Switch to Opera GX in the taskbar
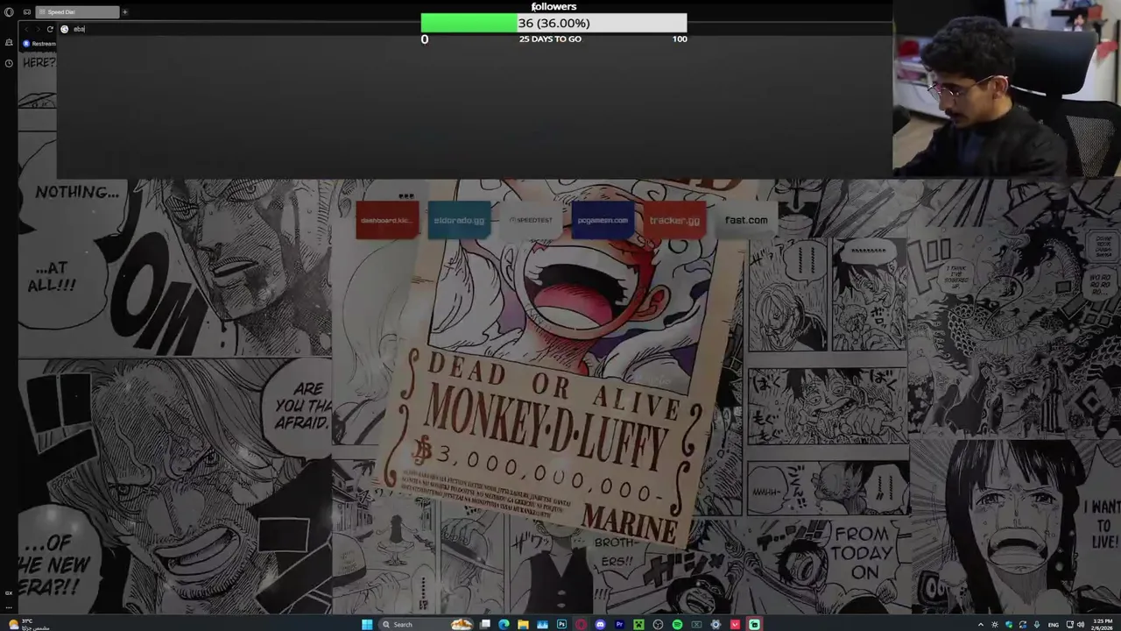1121x631 pixels. [x=581, y=624]
